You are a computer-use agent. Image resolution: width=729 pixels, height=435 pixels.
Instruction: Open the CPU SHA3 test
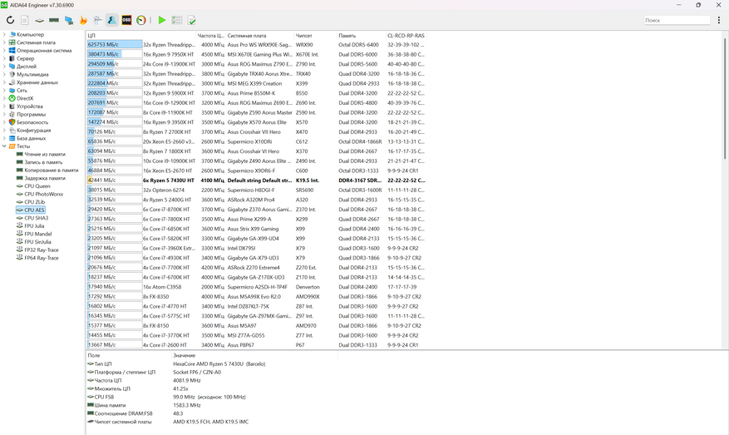coord(37,218)
